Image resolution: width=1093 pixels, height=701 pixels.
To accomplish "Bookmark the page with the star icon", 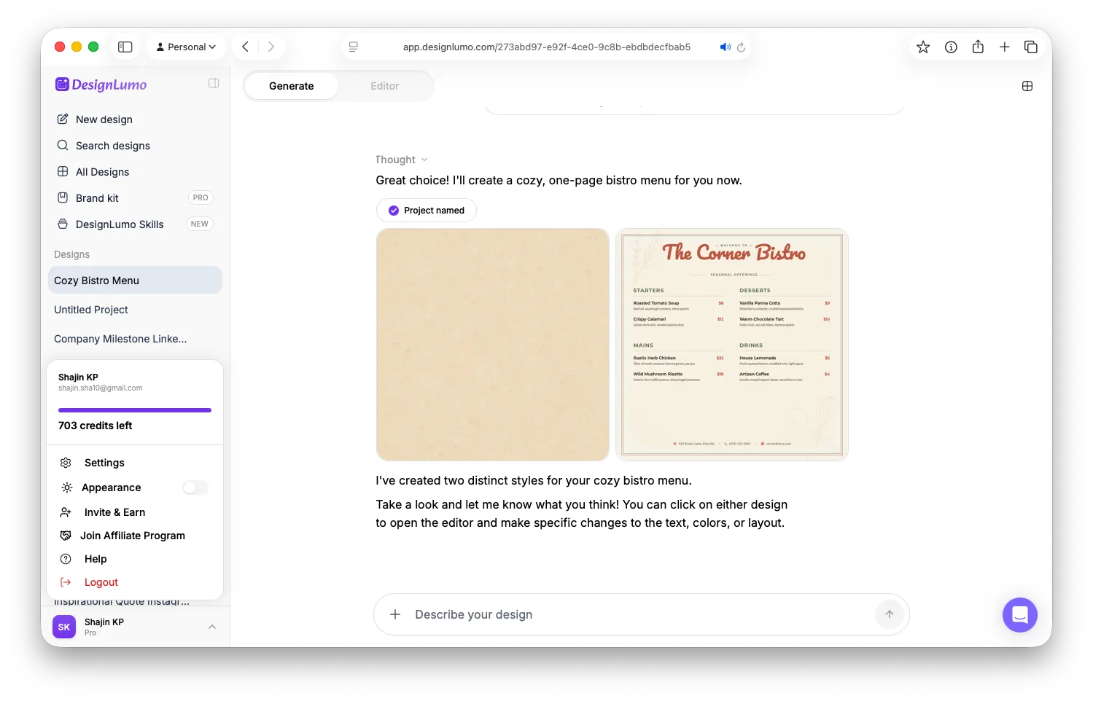I will click(x=923, y=47).
